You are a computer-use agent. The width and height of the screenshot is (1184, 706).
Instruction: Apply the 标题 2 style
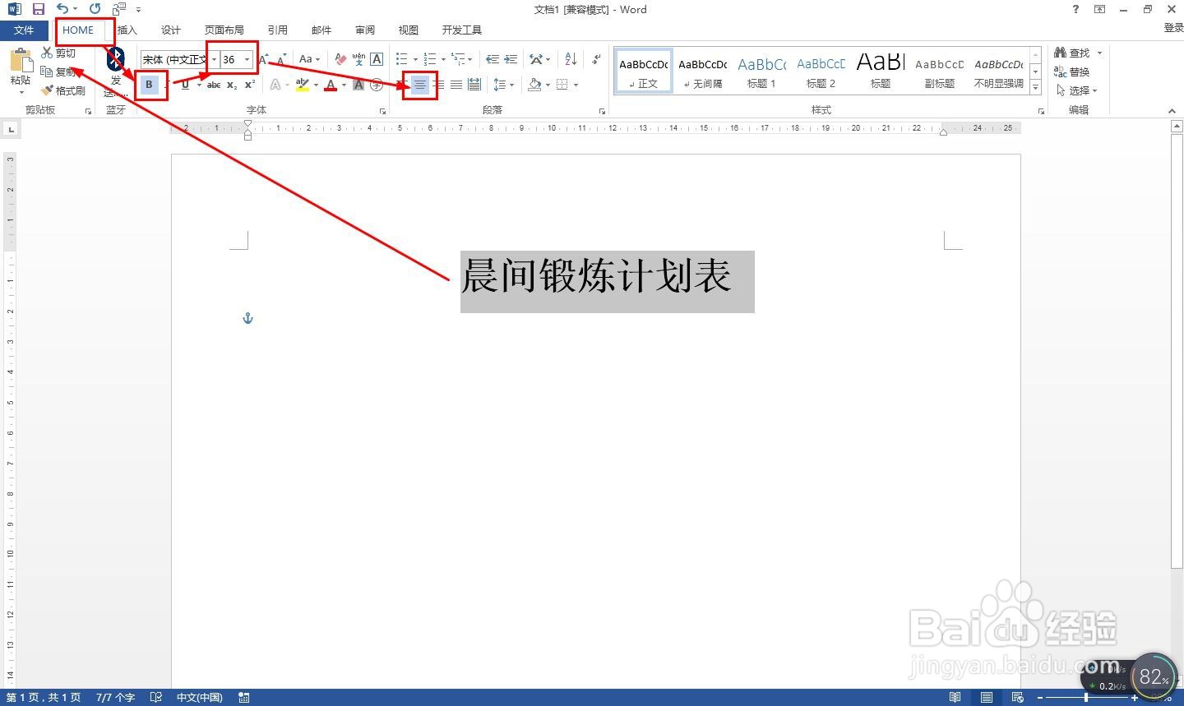(x=821, y=72)
